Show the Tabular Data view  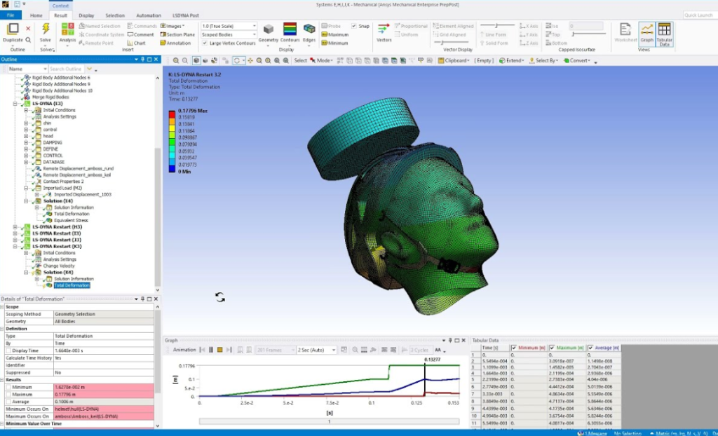[664, 31]
